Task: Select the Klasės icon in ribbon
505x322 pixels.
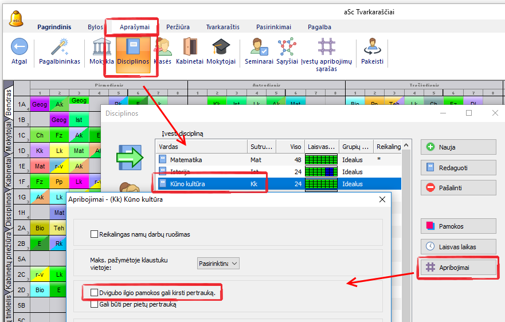Action: (162, 48)
